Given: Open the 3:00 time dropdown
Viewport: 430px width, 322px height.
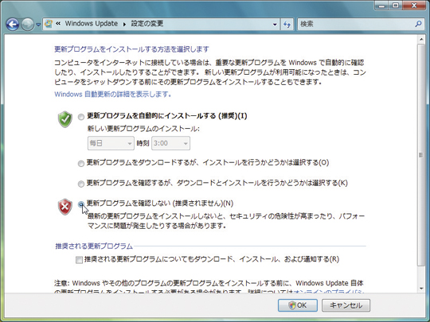Looking at the screenshot, I should click(170, 143).
